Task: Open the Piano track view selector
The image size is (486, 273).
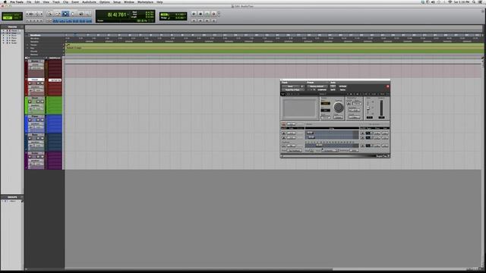Action: tap(35, 124)
